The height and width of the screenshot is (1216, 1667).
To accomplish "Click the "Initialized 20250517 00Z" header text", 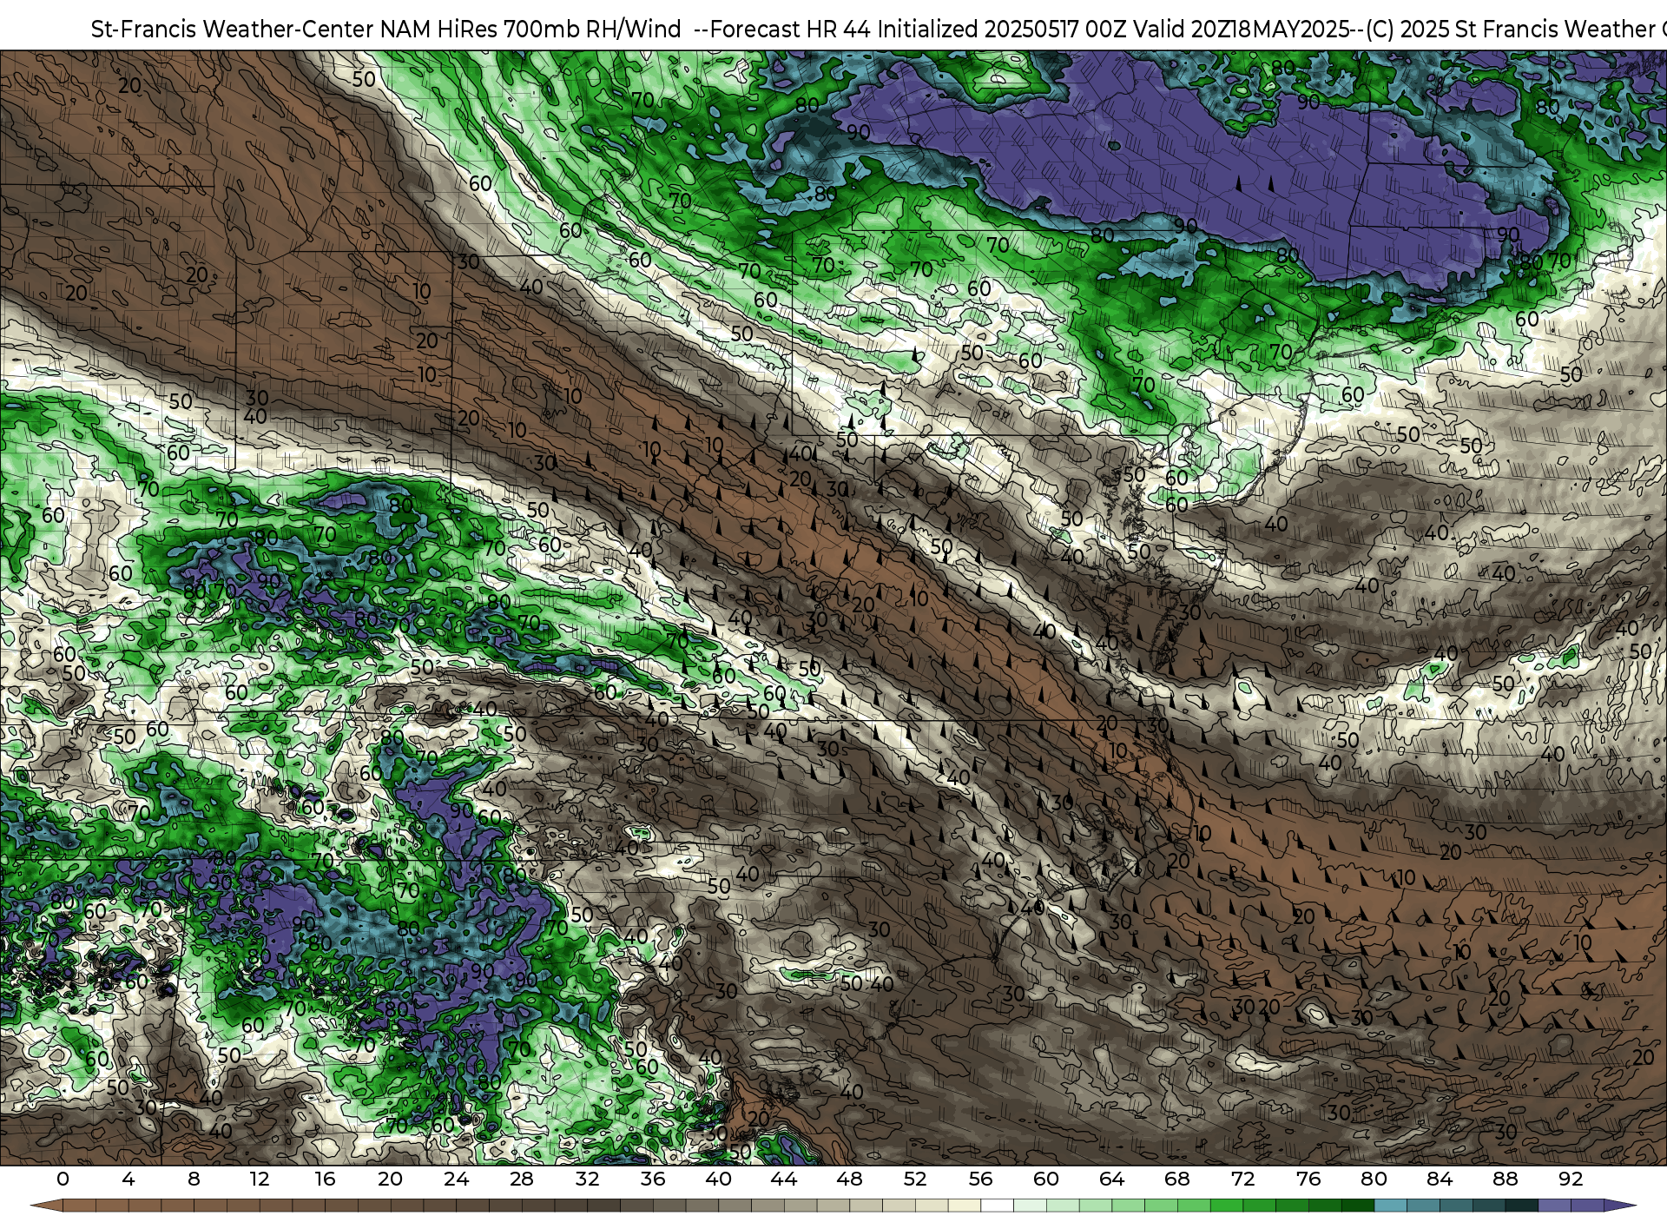I will click(1002, 30).
